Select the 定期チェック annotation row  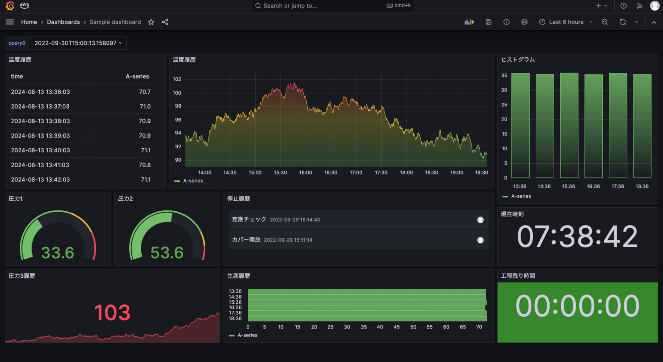358,220
